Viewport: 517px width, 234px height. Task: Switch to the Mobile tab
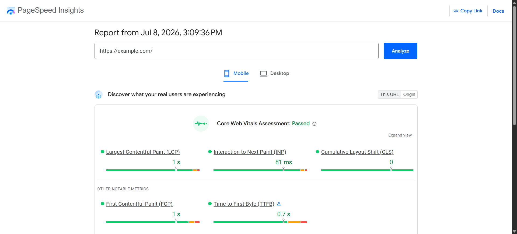(x=236, y=74)
